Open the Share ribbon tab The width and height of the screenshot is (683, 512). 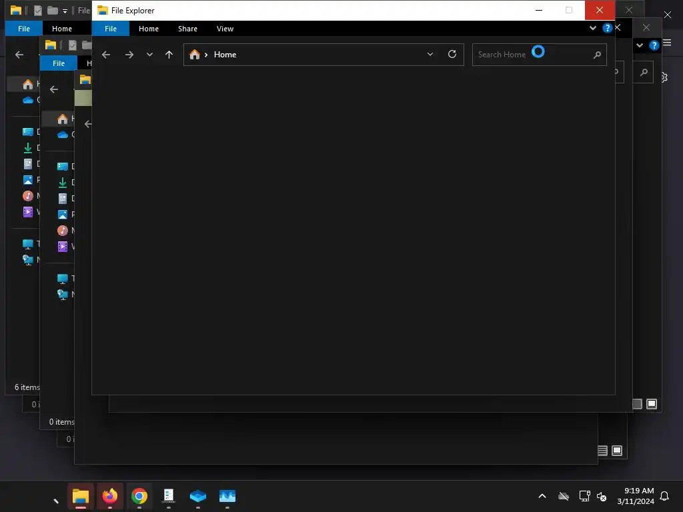pos(187,29)
